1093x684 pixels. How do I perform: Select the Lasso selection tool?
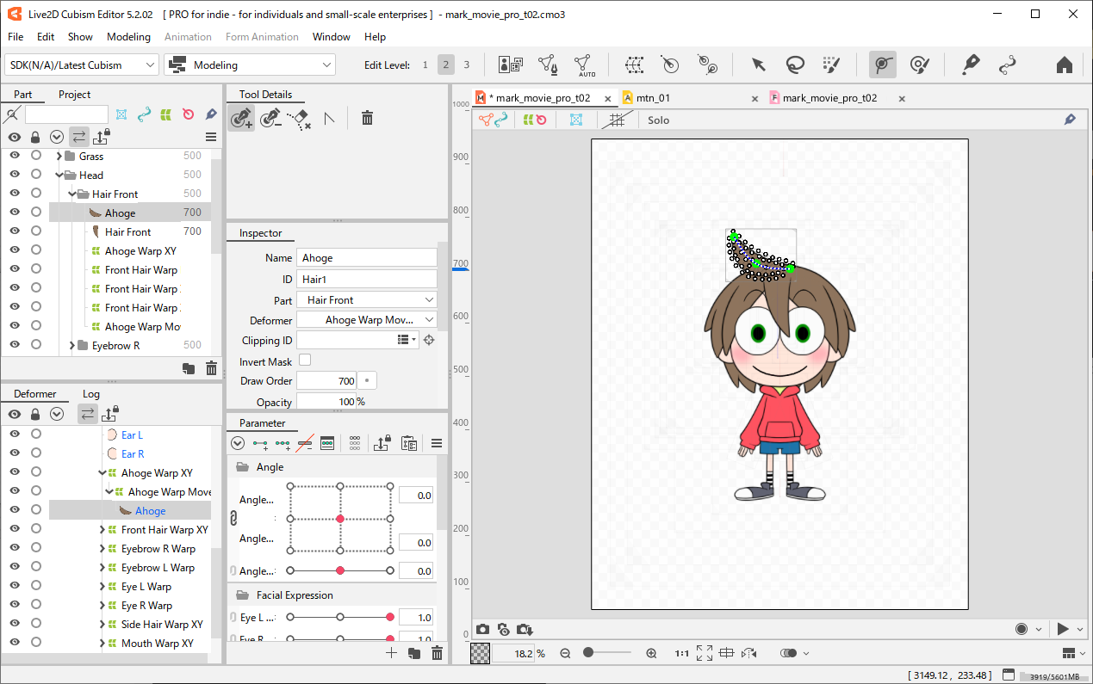click(794, 65)
